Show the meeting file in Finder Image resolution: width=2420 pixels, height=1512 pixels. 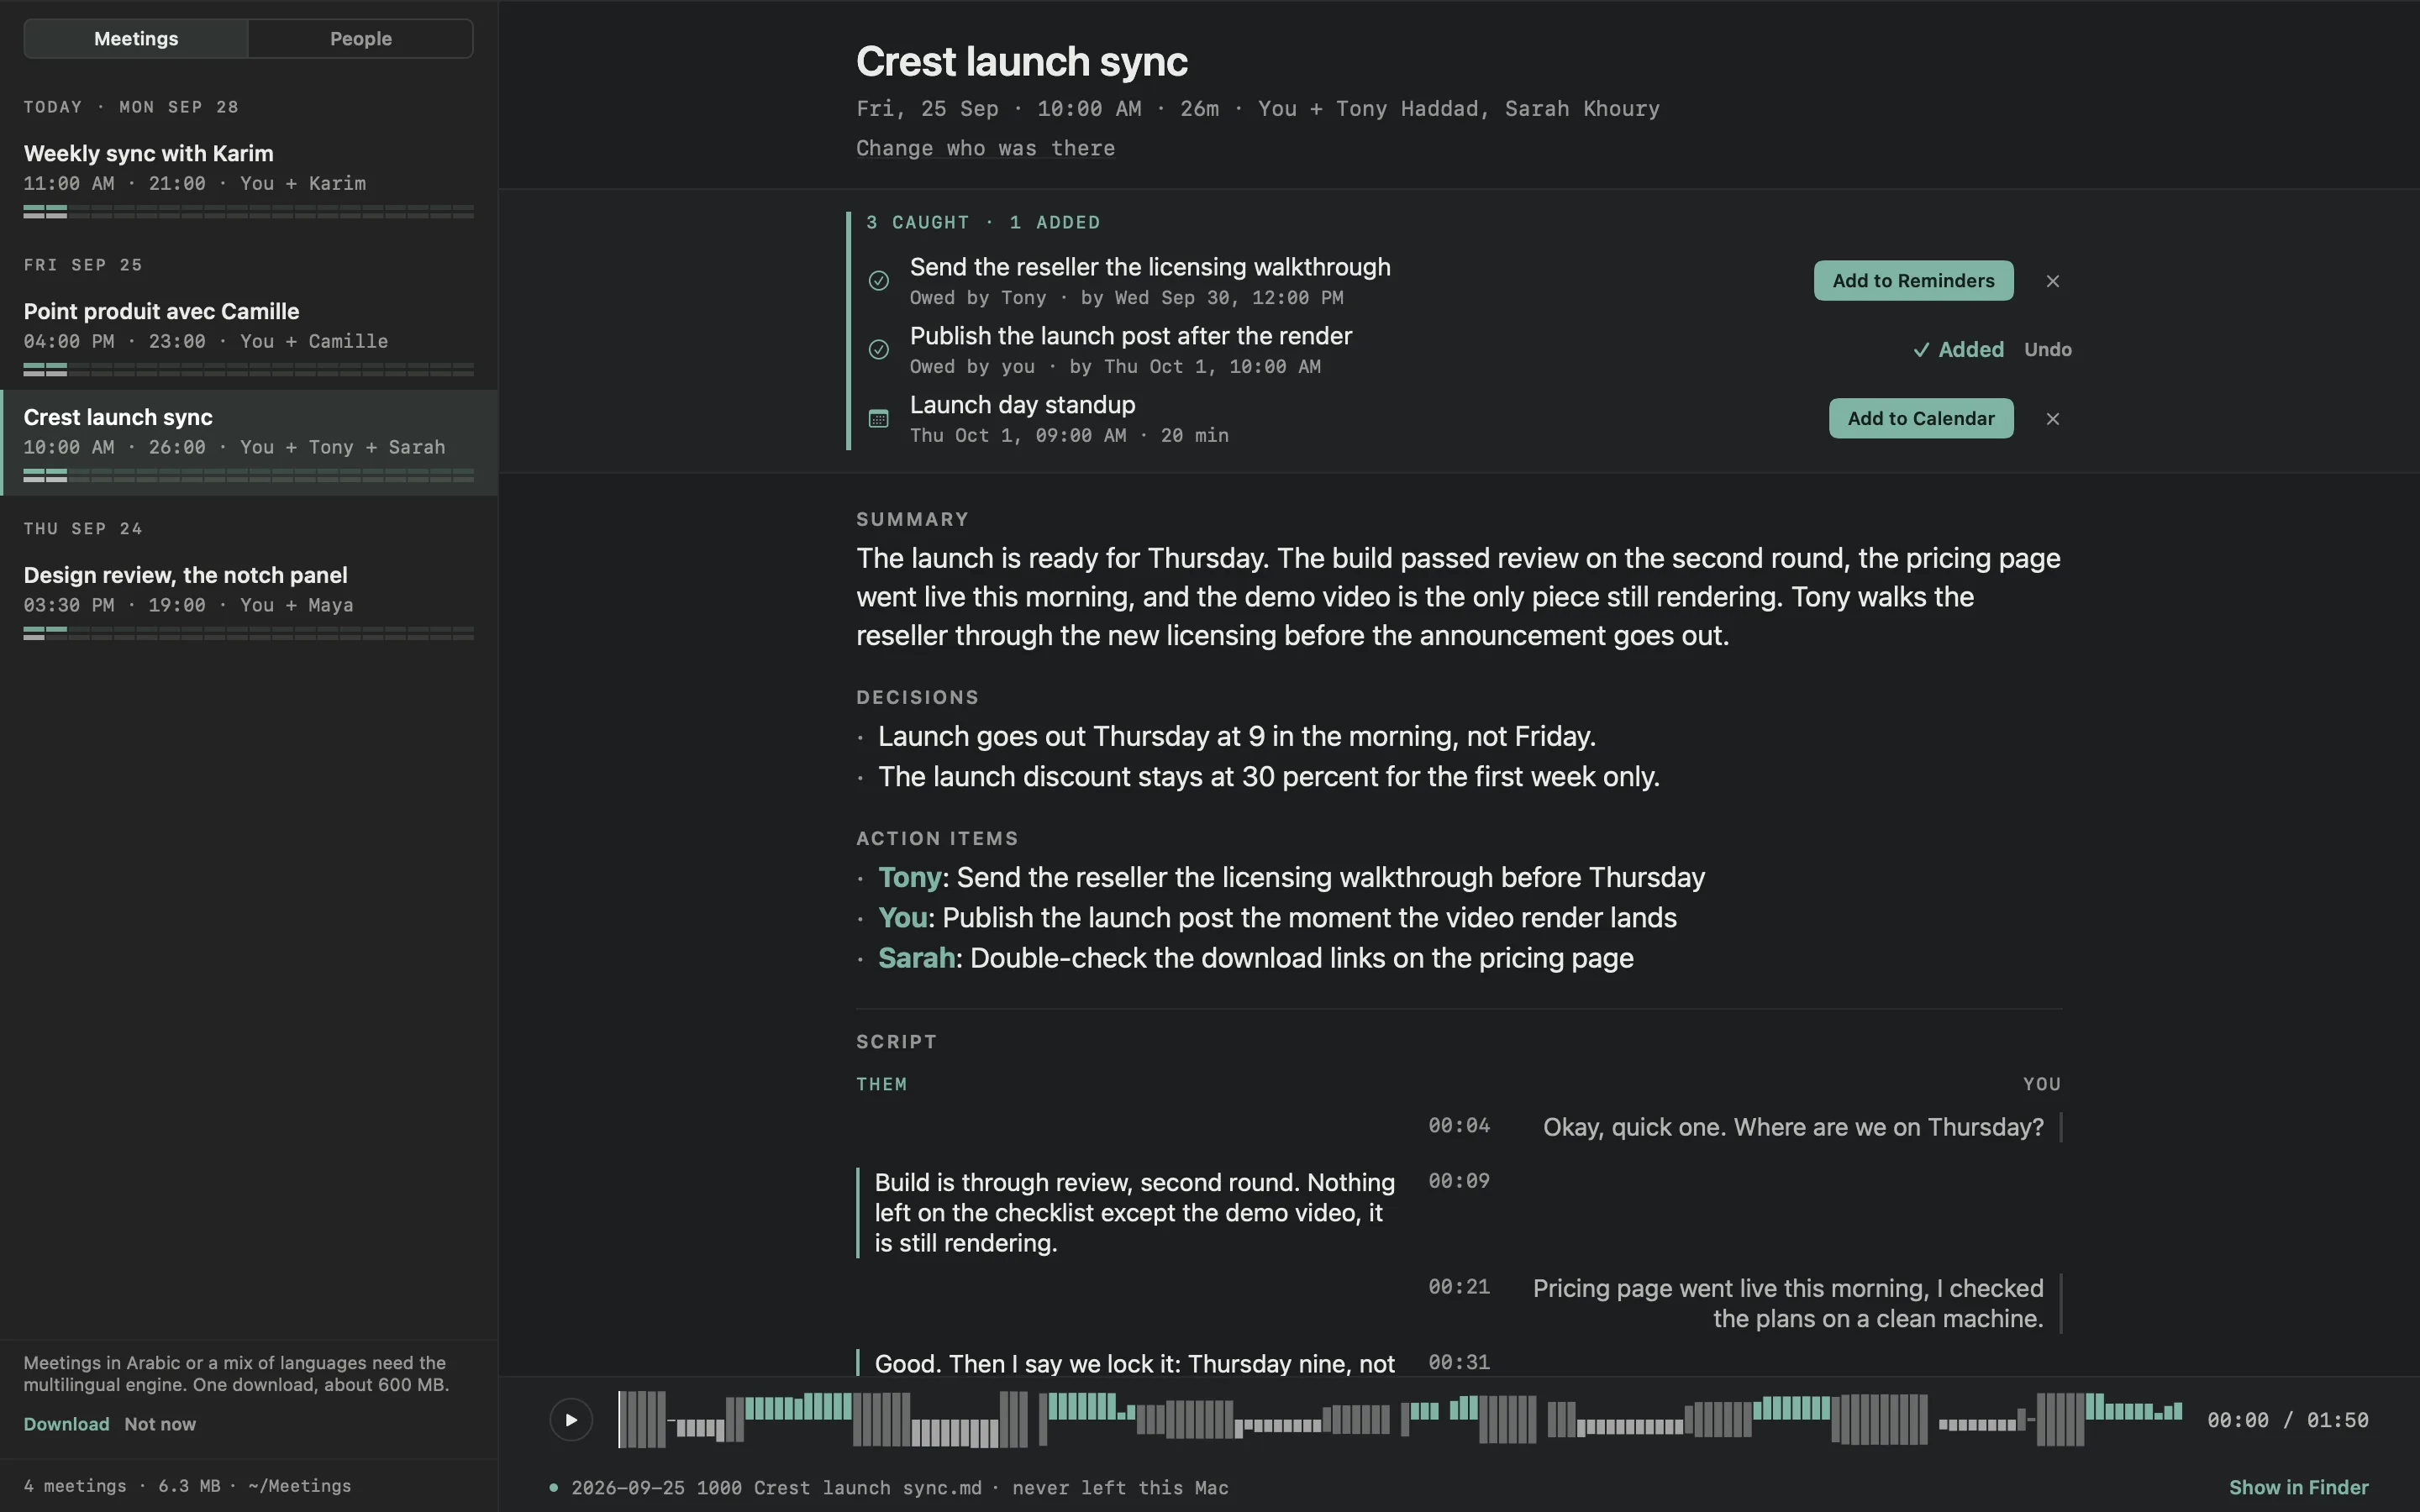[x=2298, y=1487]
